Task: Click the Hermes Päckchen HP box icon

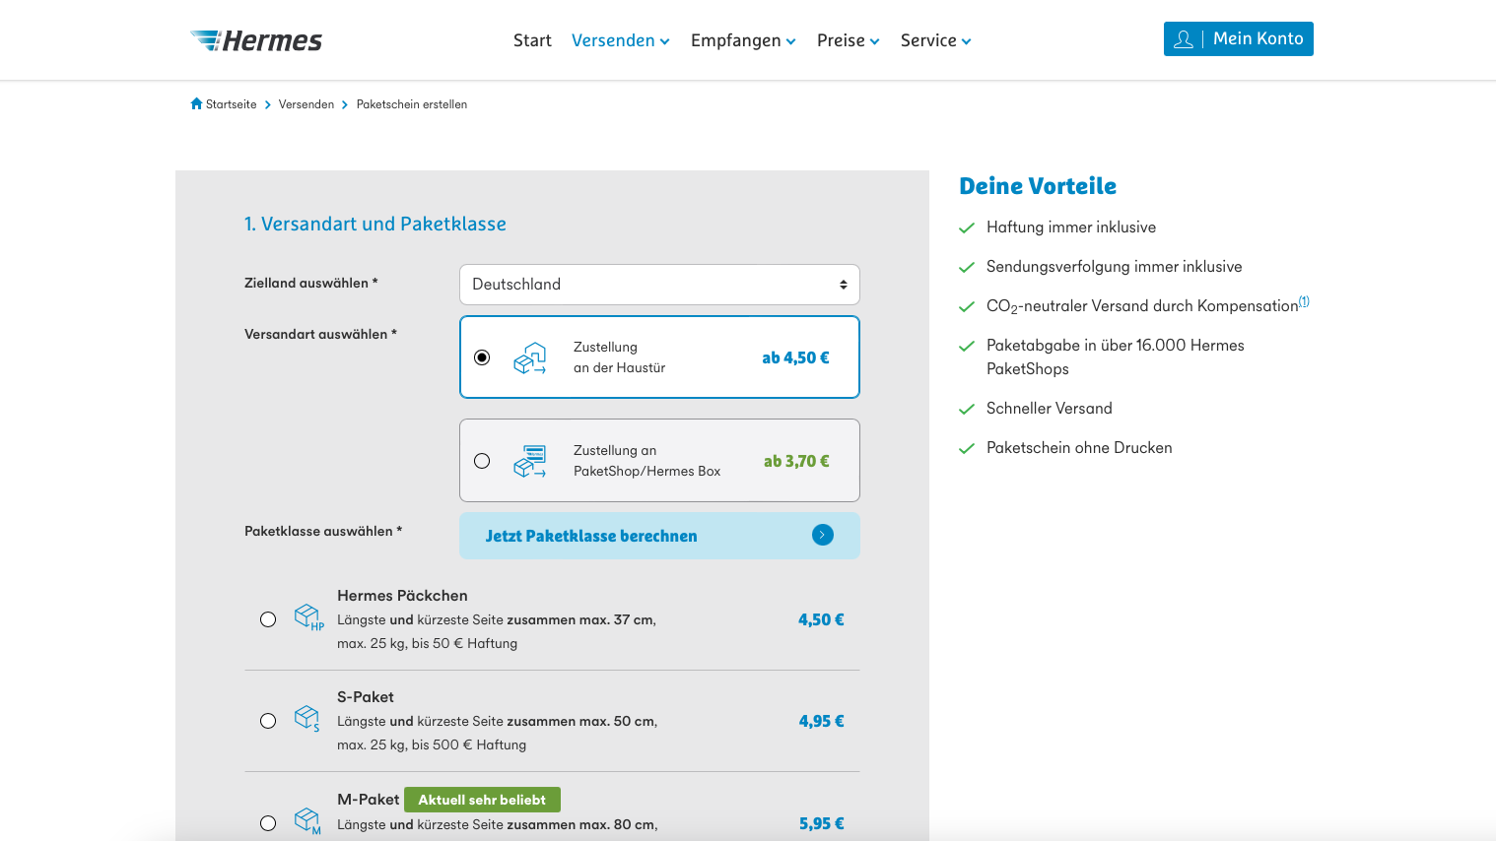Action: click(x=307, y=617)
